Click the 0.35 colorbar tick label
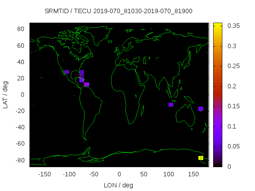The image size is (255, 191). (233, 26)
